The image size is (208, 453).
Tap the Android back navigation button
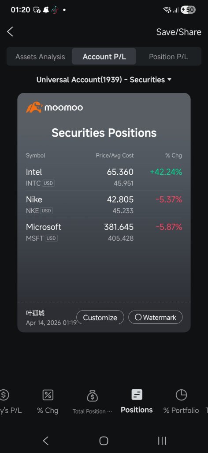pos(45,441)
